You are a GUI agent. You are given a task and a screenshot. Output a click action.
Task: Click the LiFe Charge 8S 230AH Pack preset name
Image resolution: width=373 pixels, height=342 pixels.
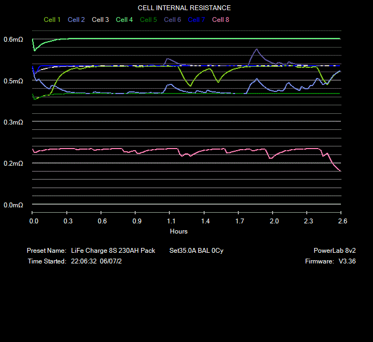[113, 250]
